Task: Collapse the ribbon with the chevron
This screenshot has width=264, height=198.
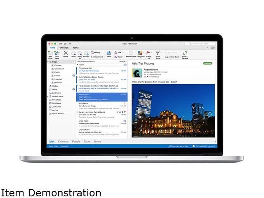Action: (207, 48)
